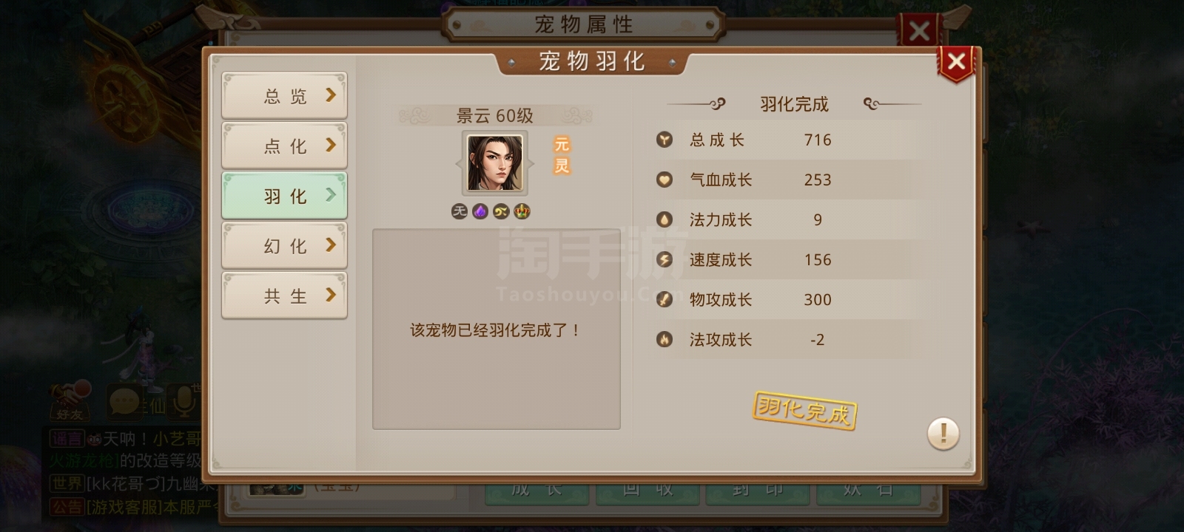Click the 法力成长 droplet icon
This screenshot has height=532, width=1184.
click(665, 219)
